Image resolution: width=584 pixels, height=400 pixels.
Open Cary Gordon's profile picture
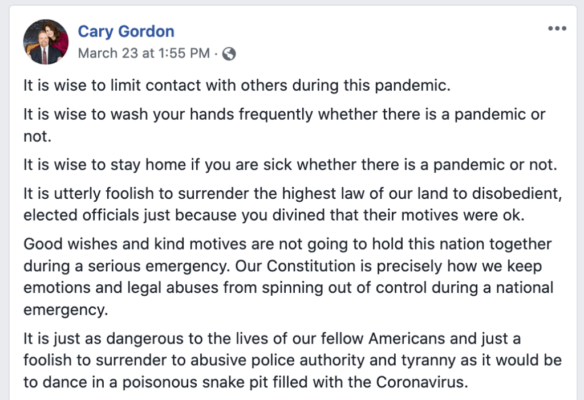(x=46, y=42)
